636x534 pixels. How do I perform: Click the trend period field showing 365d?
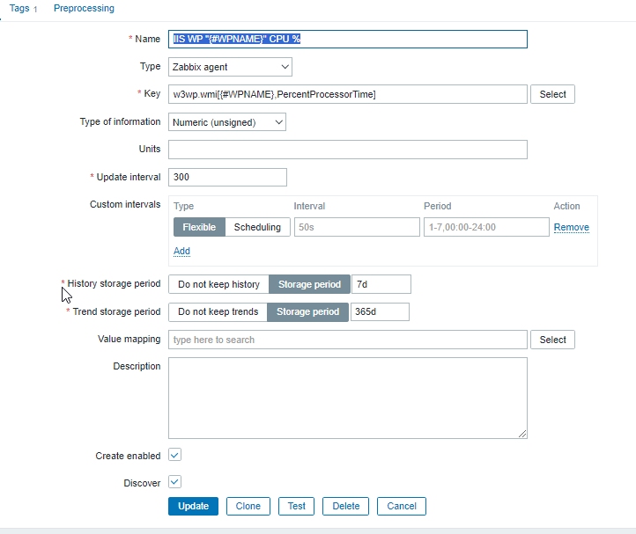(380, 311)
